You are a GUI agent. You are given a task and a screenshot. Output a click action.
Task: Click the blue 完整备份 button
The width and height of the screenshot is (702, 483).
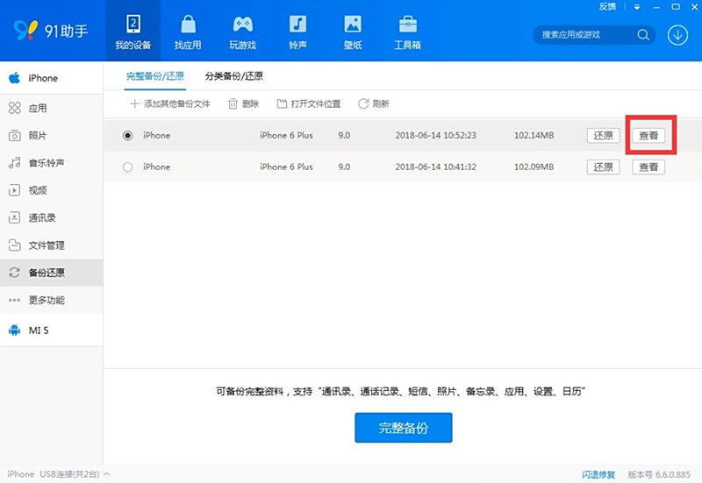(403, 428)
